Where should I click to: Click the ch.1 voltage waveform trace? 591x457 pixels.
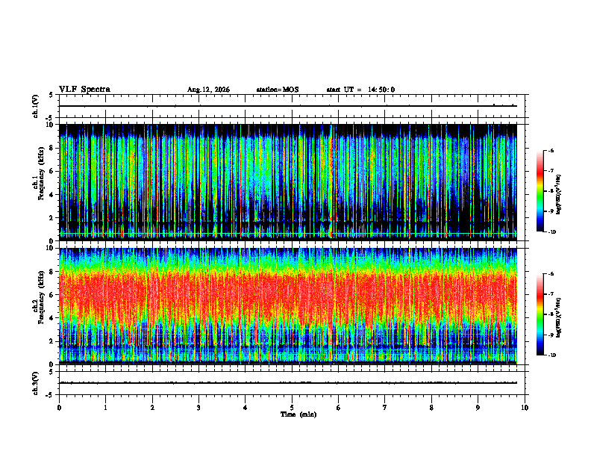coord(288,106)
